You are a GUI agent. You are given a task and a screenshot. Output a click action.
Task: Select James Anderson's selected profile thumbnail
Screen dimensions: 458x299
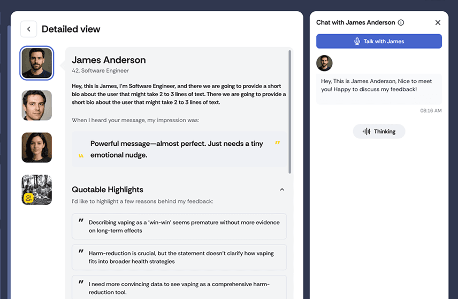(x=36, y=63)
